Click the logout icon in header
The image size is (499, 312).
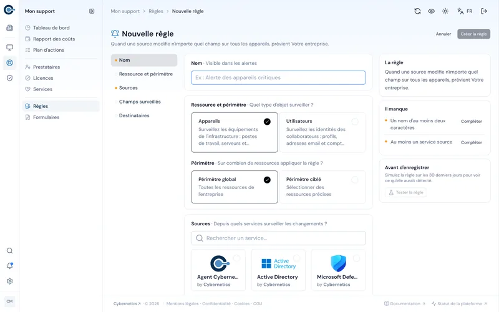click(484, 11)
